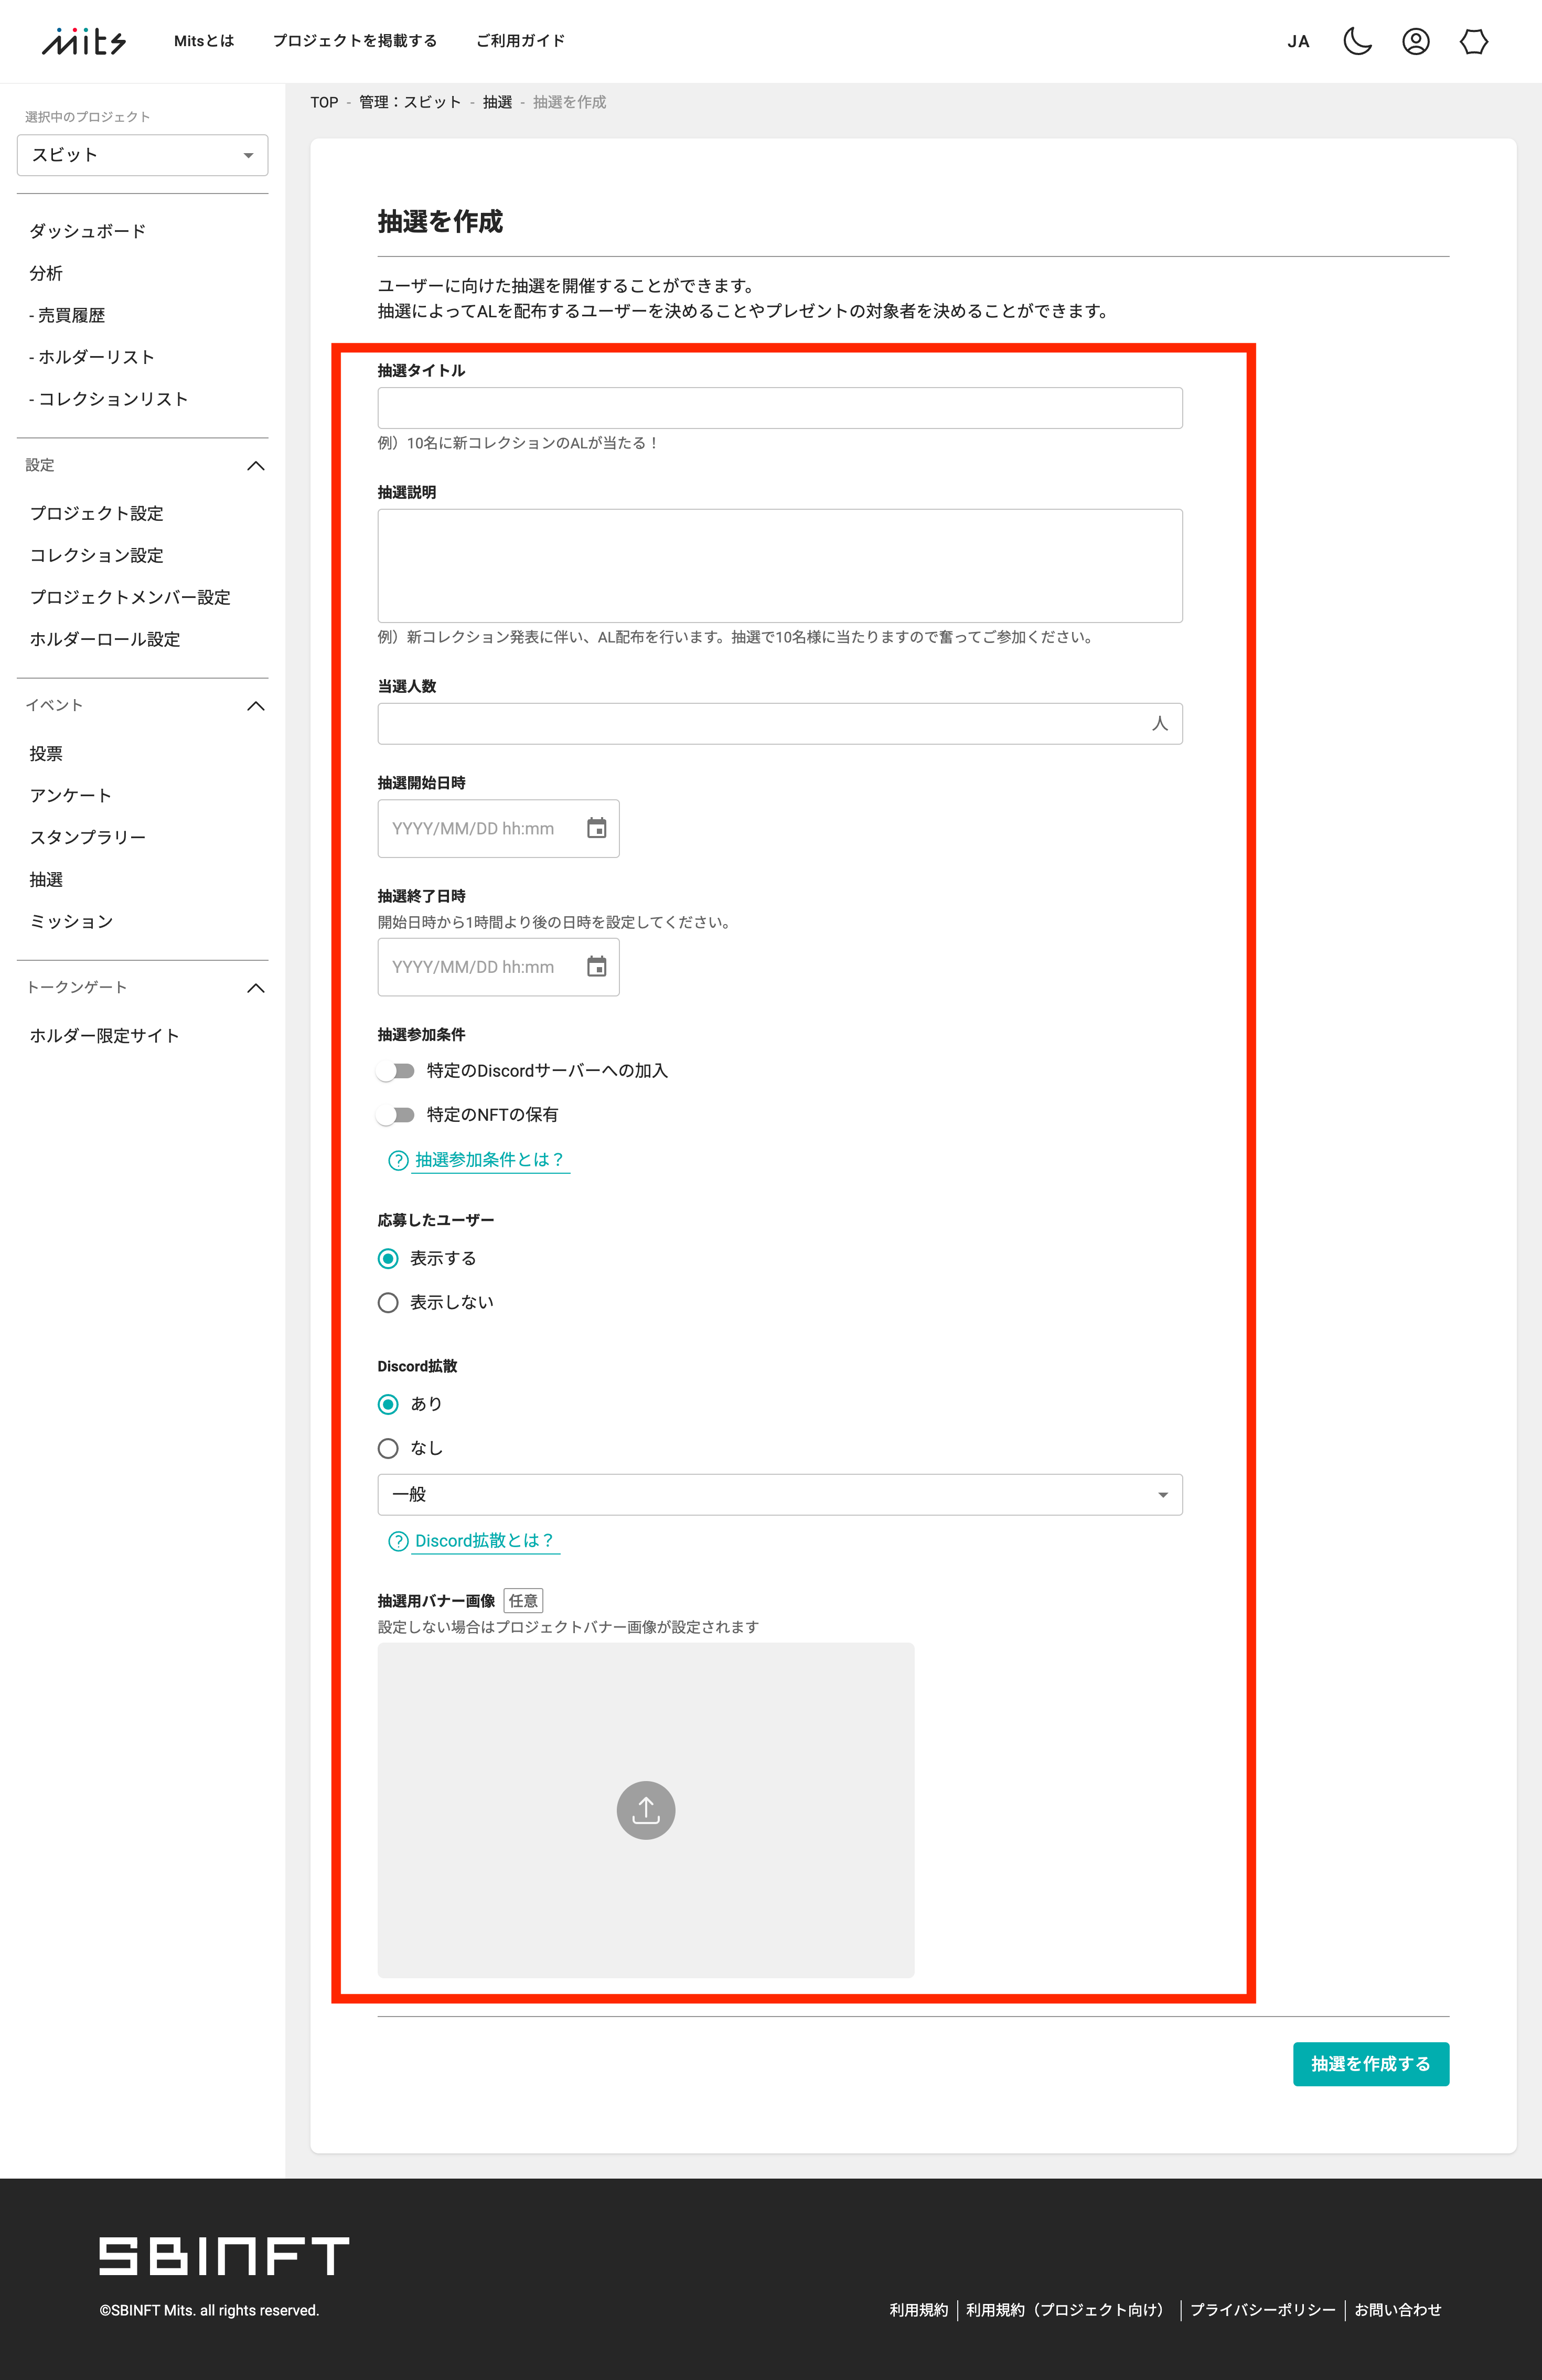
Task: Toggle dark mode moon icon
Action: [1357, 41]
